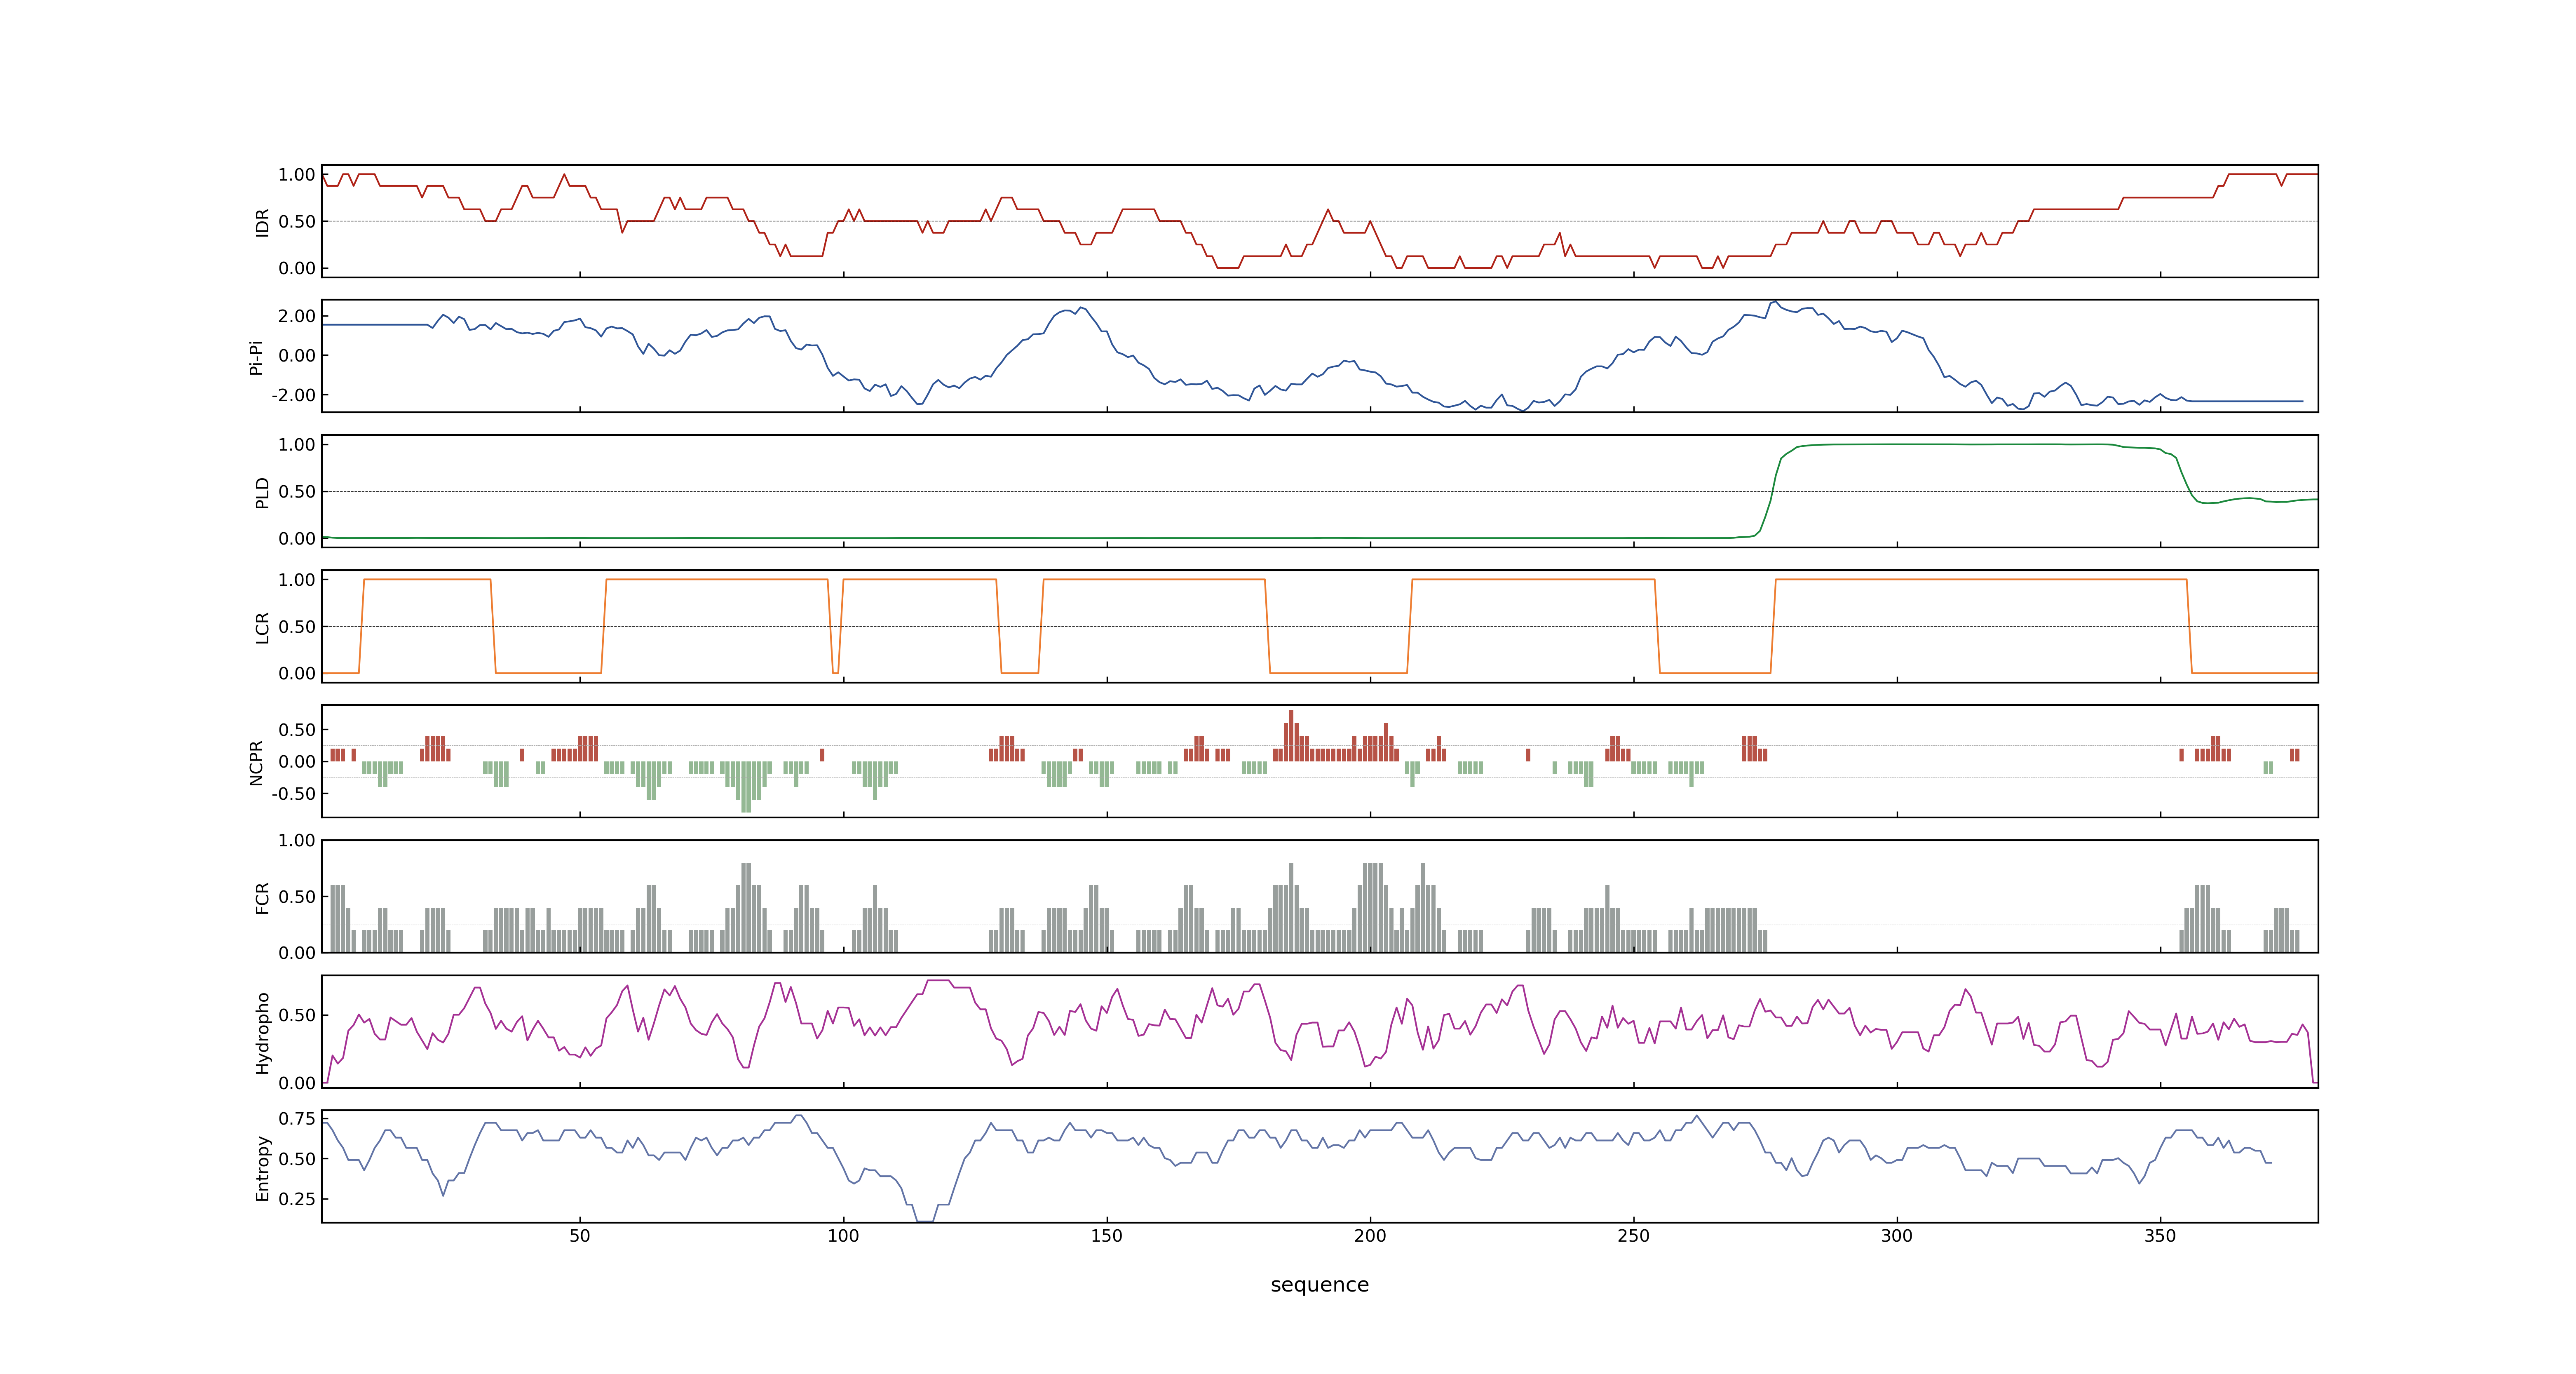Click the Pi-Pi axis label
The image size is (2576, 1374).
(x=256, y=357)
